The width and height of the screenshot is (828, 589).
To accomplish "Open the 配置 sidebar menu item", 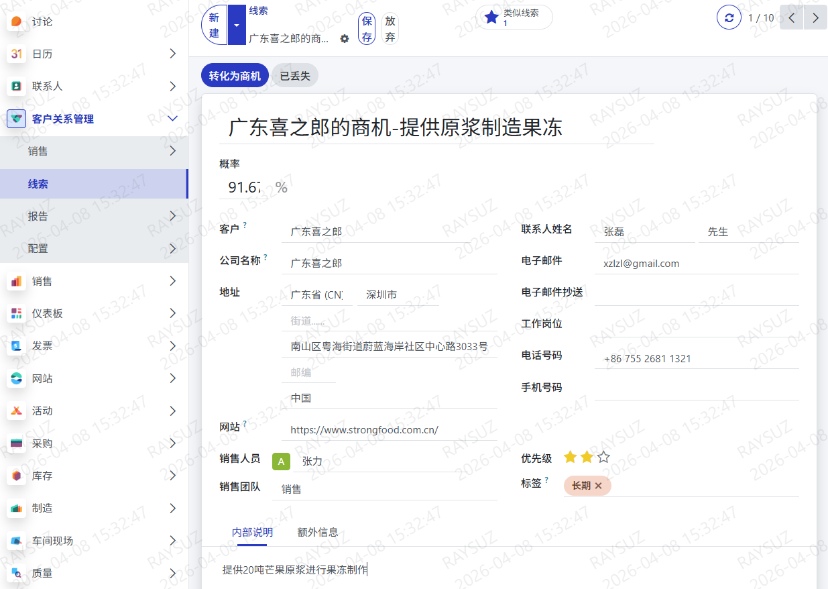I will [94, 248].
